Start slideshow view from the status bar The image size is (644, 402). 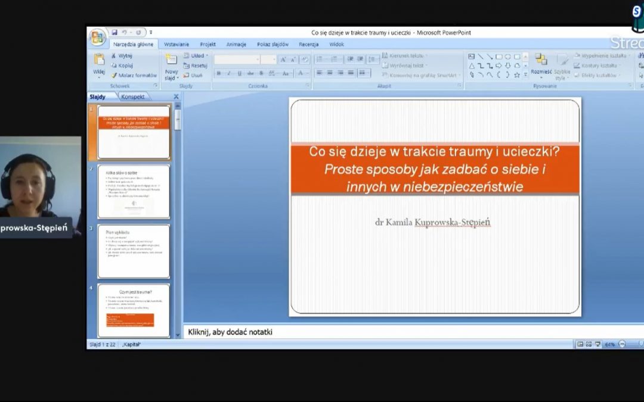tap(597, 344)
